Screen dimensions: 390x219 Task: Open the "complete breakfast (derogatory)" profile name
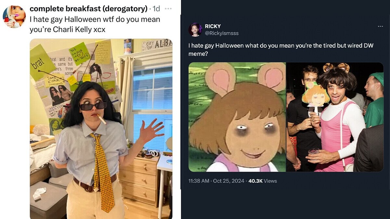coord(88,9)
